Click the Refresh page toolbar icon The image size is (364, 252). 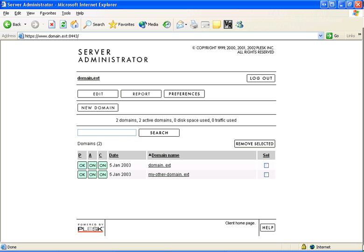[63, 24]
